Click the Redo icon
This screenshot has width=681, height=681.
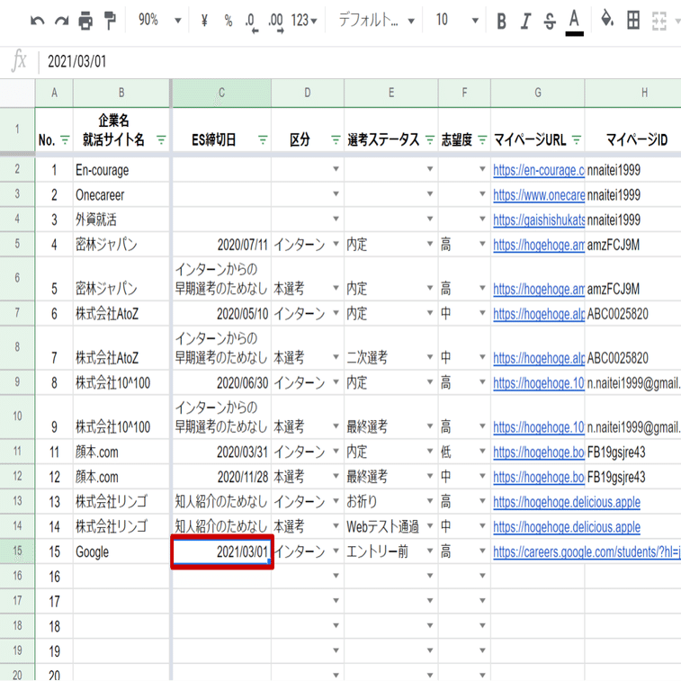point(62,21)
